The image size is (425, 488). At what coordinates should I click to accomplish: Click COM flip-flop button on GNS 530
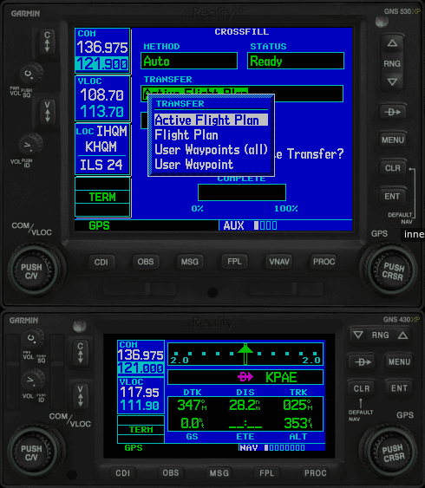pos(47,41)
